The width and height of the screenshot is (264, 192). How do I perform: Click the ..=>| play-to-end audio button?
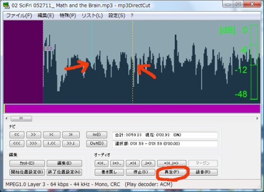pyautogui.click(x=133, y=163)
